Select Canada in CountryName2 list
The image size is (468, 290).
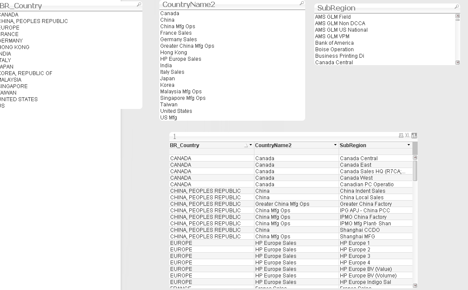[x=170, y=13]
